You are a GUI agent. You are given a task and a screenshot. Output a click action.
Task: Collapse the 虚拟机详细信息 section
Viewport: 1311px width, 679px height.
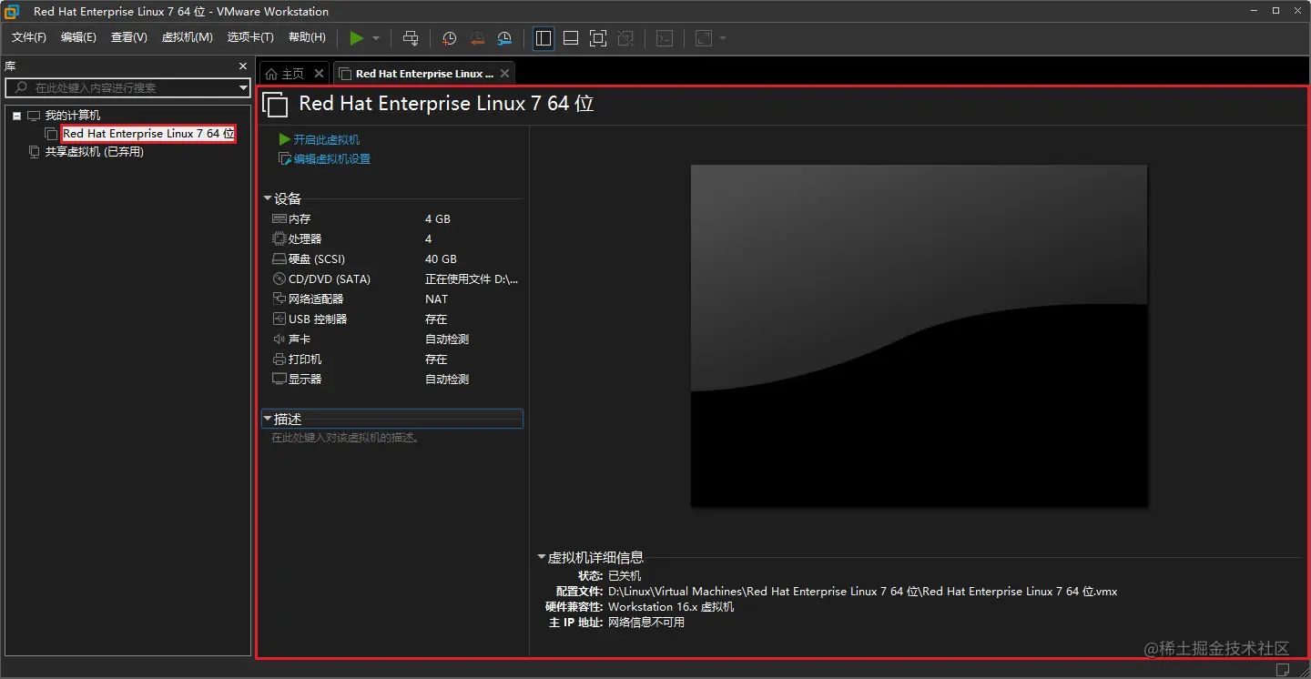[x=541, y=557]
